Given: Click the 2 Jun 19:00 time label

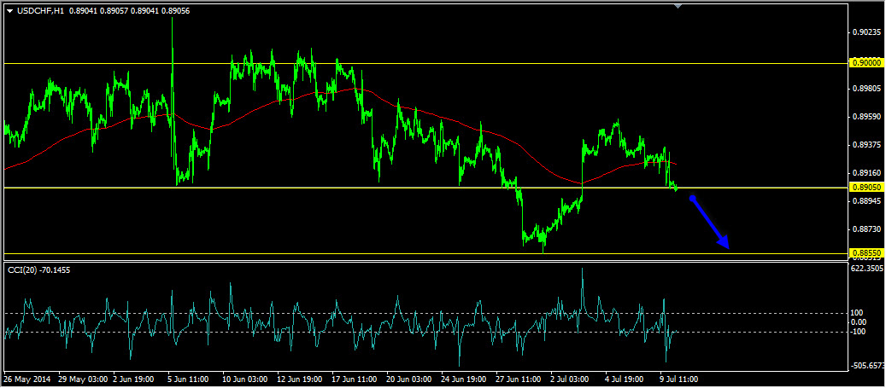Looking at the screenshot, I should [x=135, y=379].
